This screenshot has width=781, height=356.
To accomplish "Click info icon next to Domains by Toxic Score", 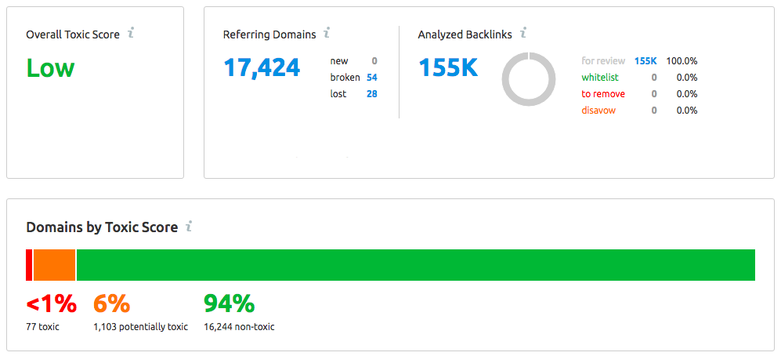I will click(189, 227).
